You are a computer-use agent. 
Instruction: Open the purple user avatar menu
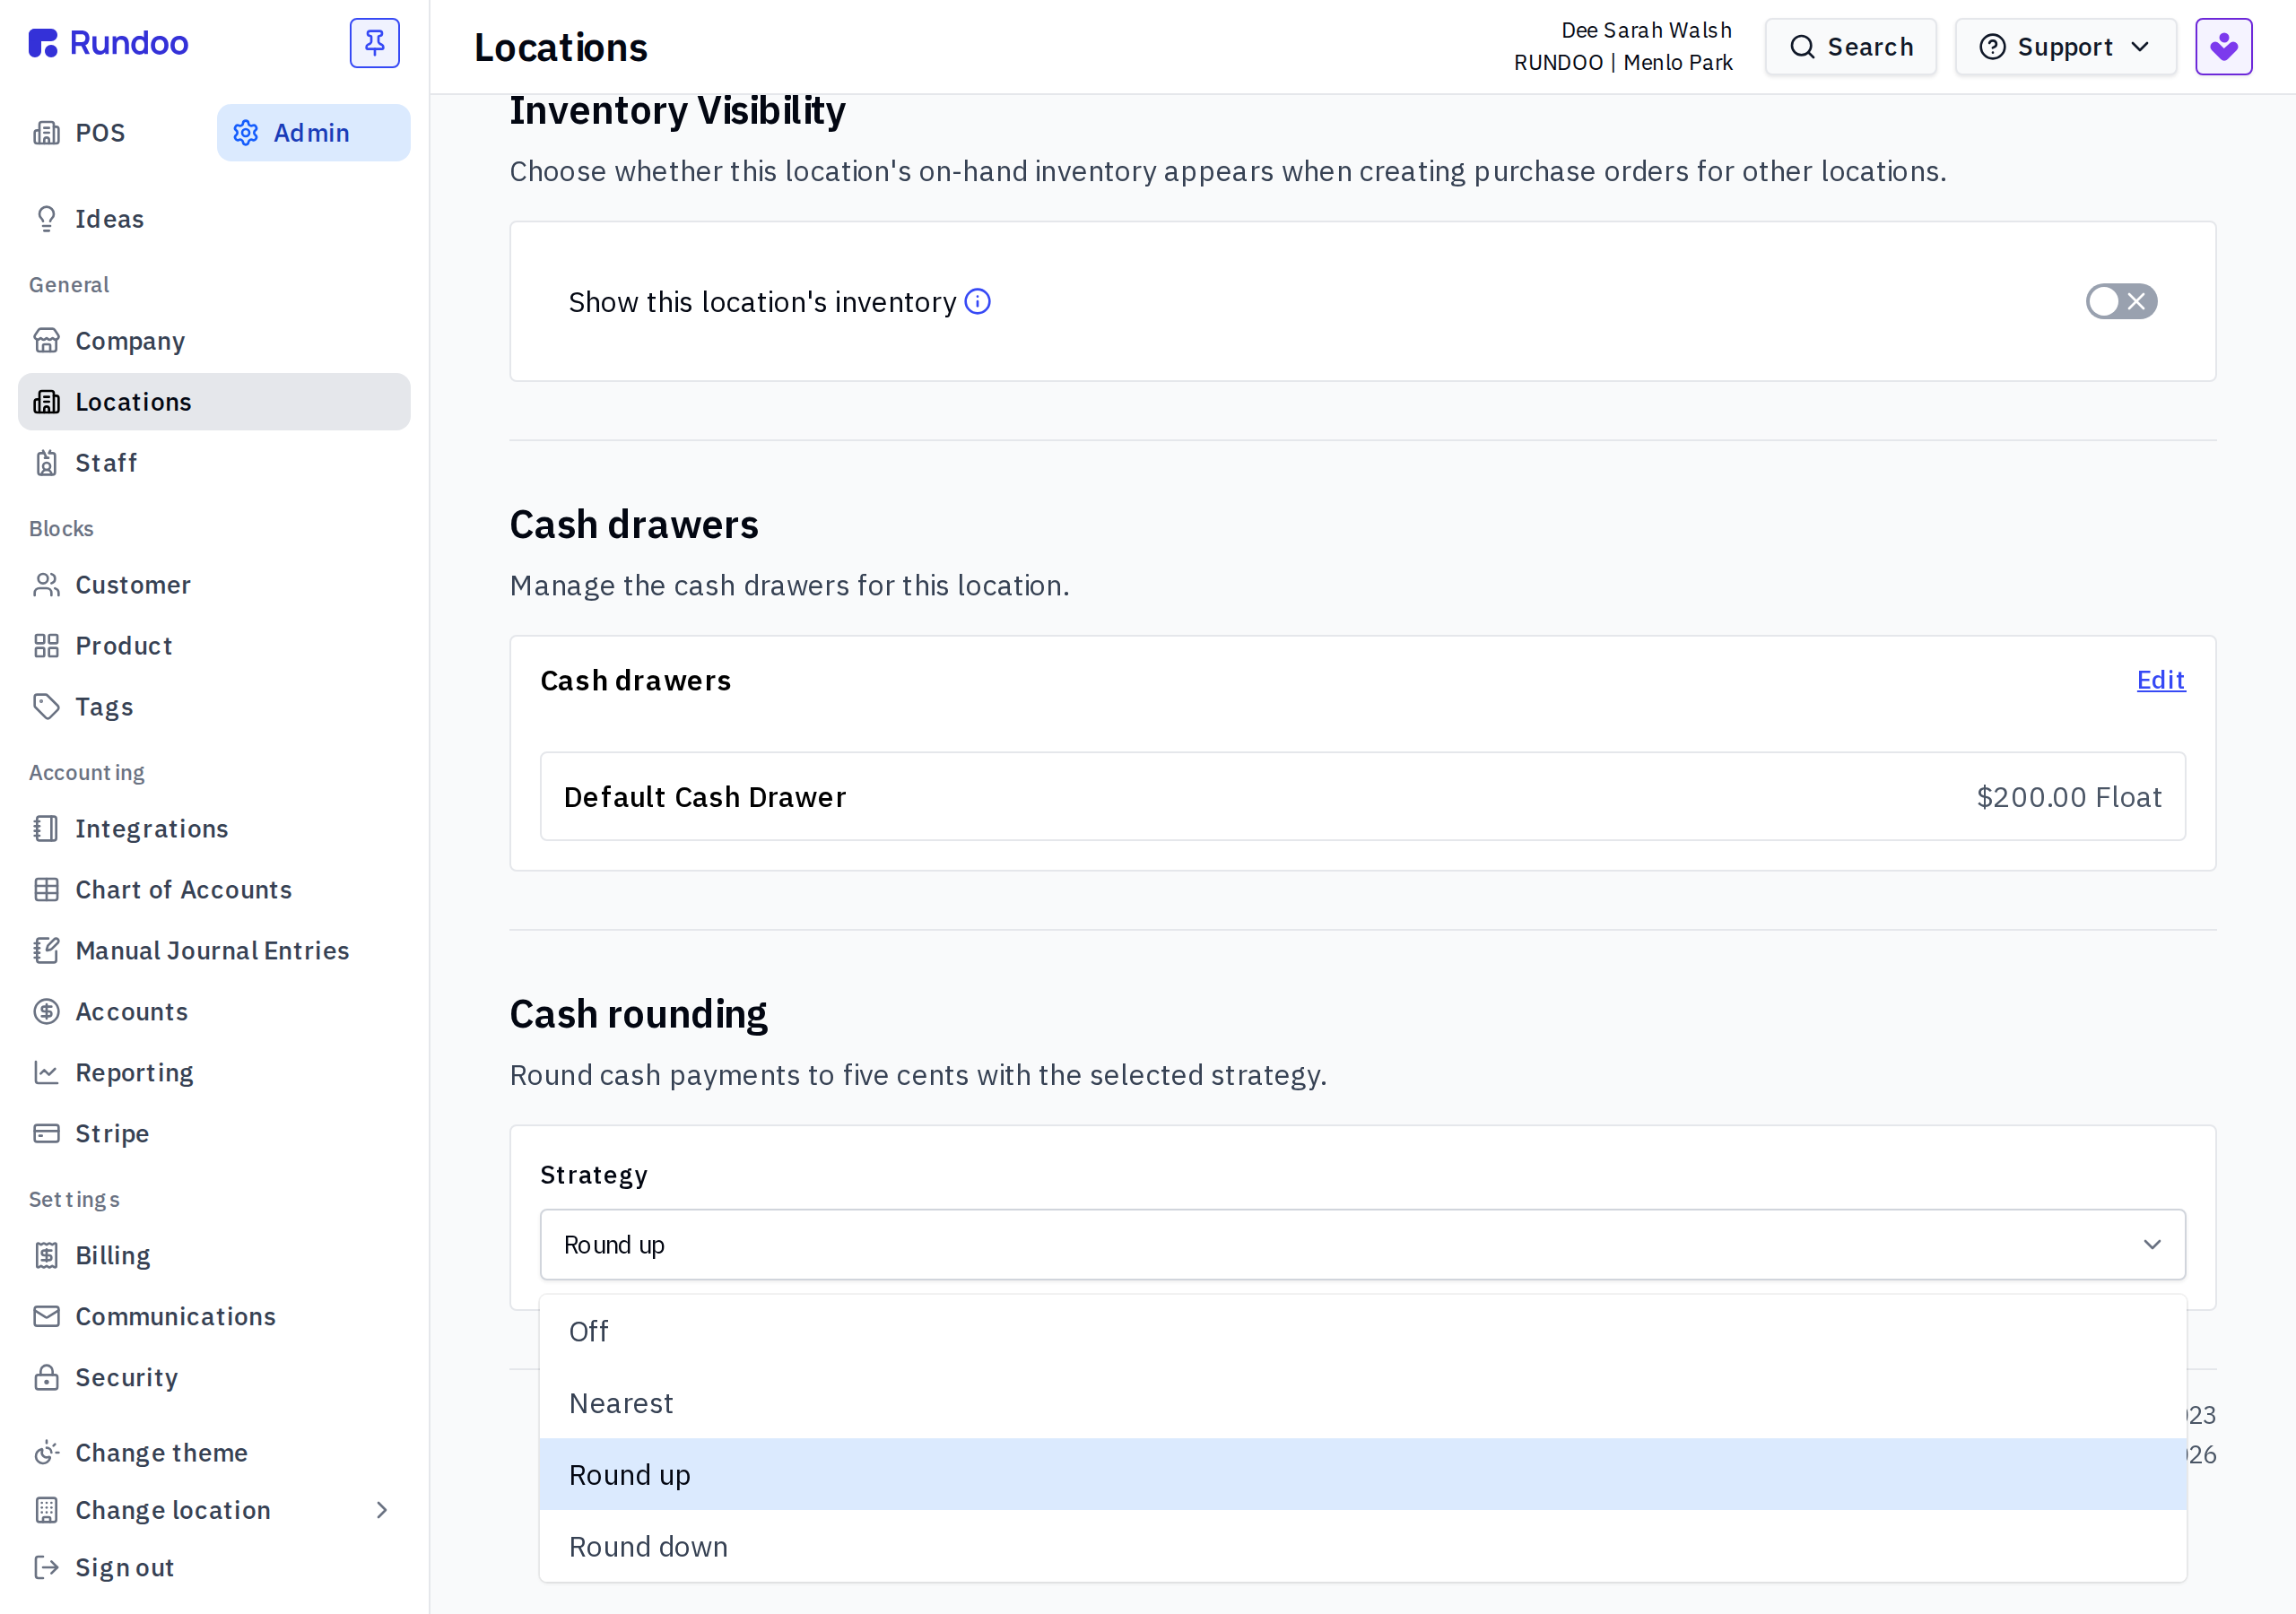2223,46
